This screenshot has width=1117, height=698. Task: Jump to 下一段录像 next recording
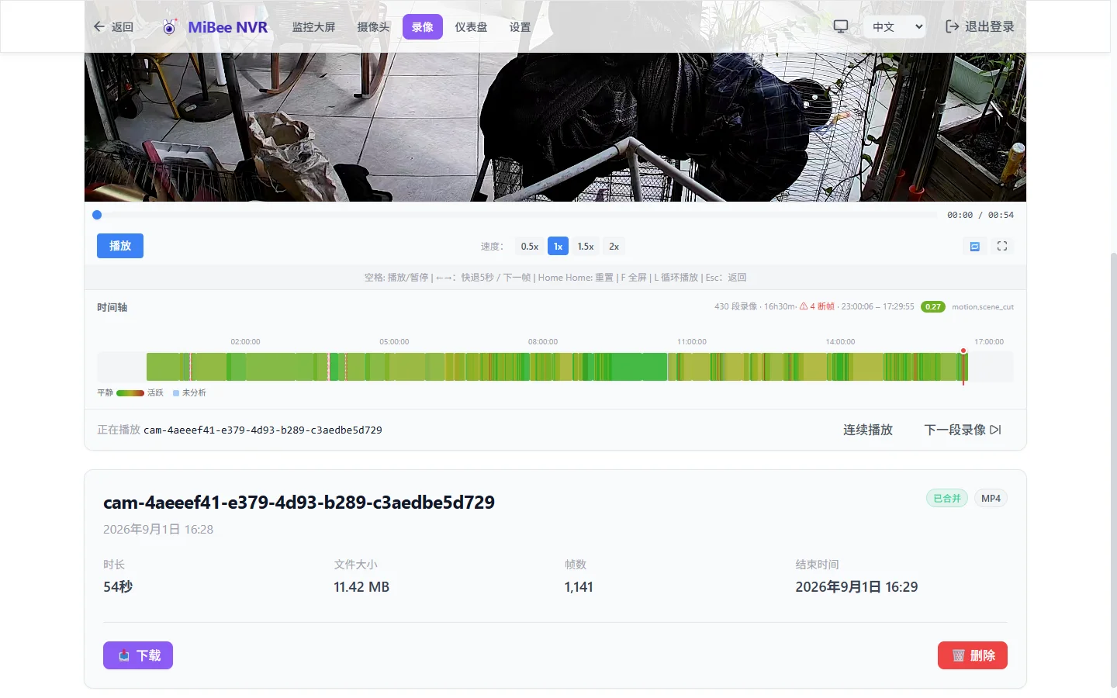coord(963,430)
